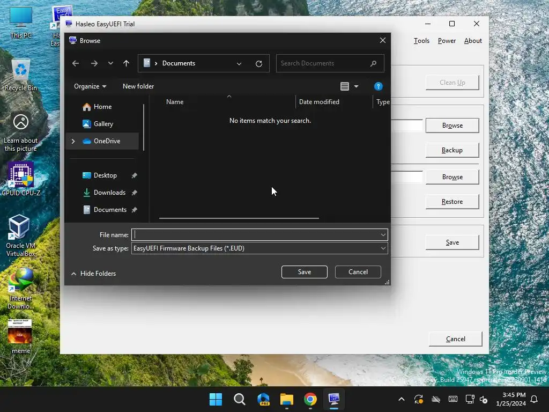Select Home in navigation pane

[102, 107]
